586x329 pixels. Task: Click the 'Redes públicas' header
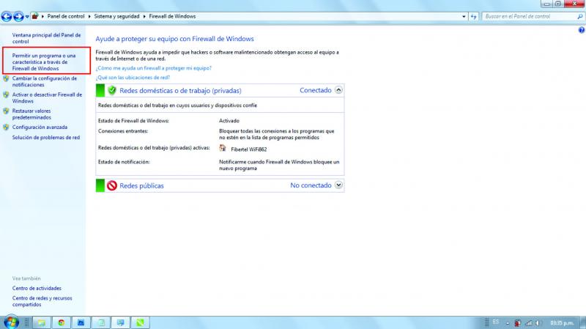click(141, 186)
